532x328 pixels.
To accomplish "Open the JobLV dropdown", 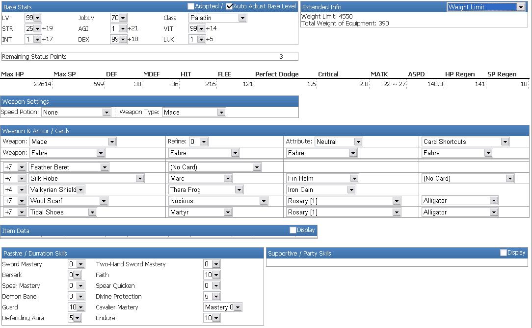I will click(118, 18).
